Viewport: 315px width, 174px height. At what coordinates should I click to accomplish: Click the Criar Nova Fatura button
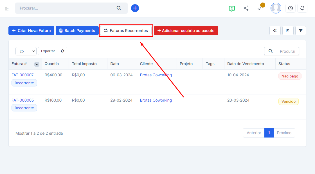pos(31,31)
